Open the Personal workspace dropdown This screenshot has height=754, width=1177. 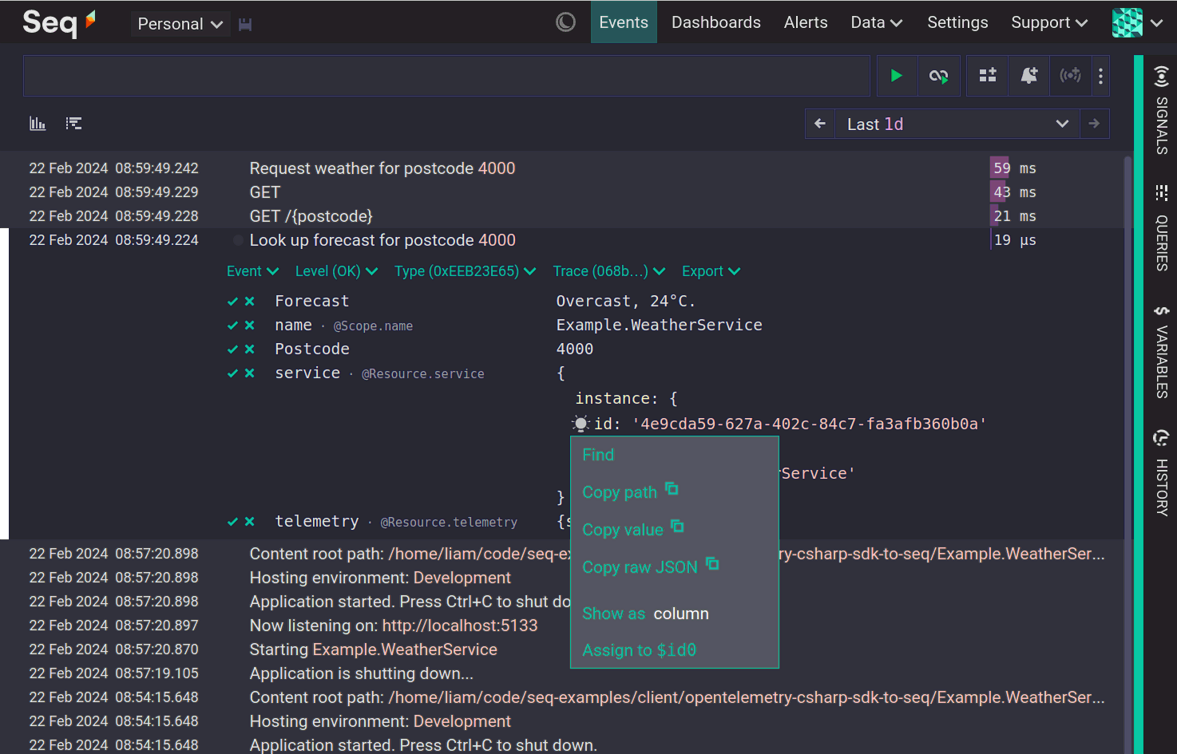tap(180, 24)
